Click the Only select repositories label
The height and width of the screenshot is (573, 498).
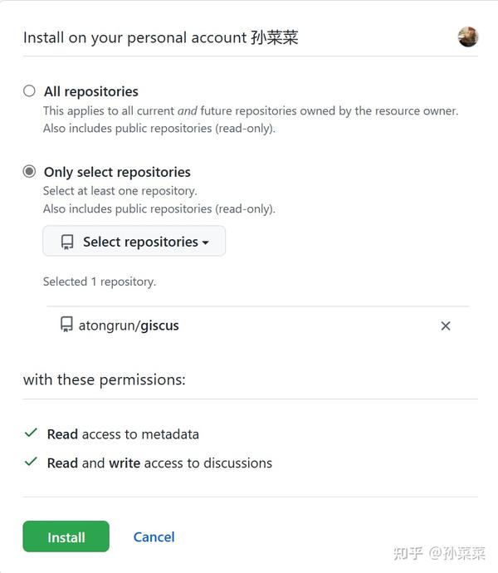pos(117,172)
